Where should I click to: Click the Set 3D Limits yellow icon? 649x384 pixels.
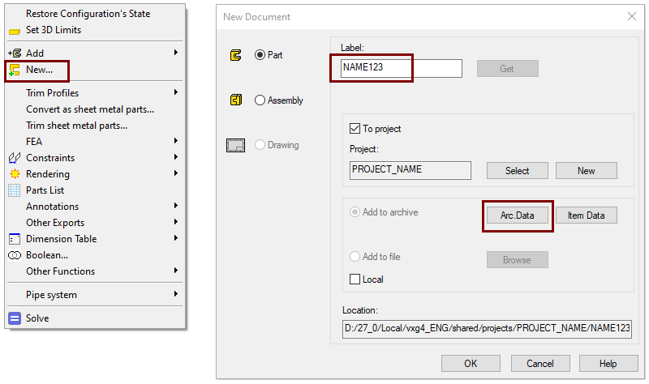point(14,31)
